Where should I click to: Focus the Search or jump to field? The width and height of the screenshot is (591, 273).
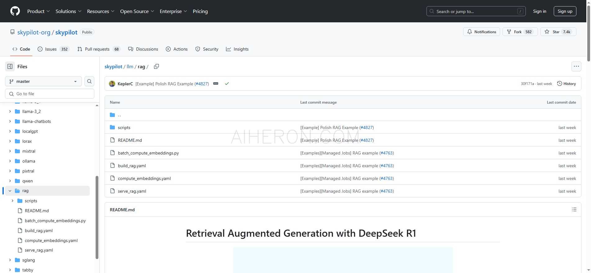coord(476,11)
